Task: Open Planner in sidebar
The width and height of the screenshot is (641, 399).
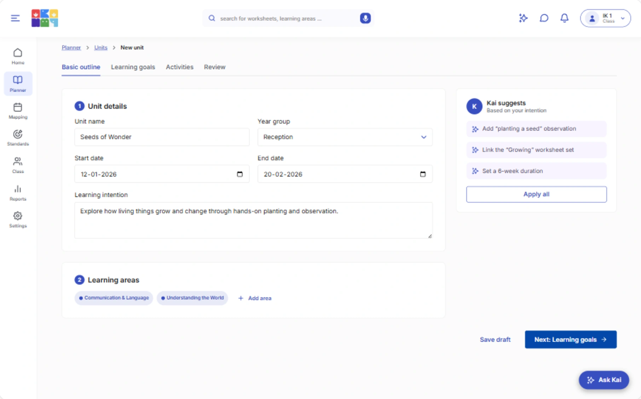Action: [x=18, y=84]
